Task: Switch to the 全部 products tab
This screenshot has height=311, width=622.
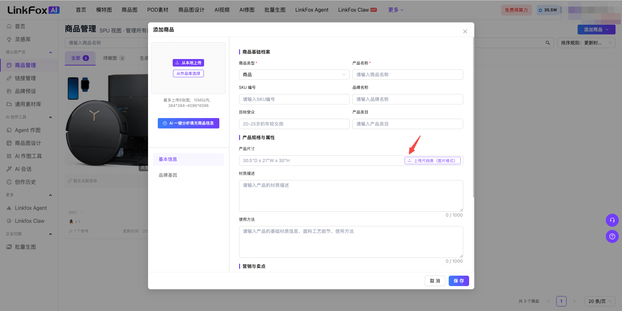Action: (80, 58)
